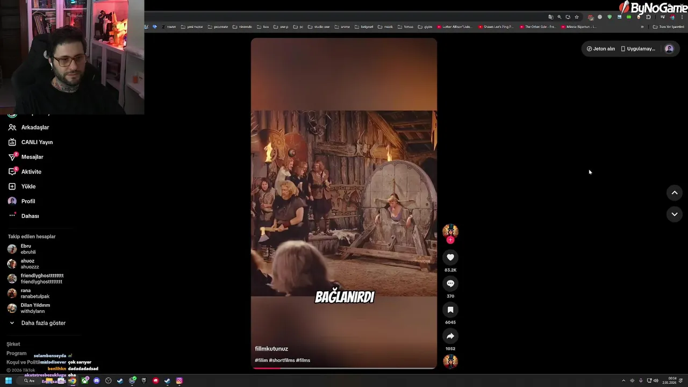Open followed account friendlyghostttttttt
This screenshot has height=387, width=688.
[43, 278]
